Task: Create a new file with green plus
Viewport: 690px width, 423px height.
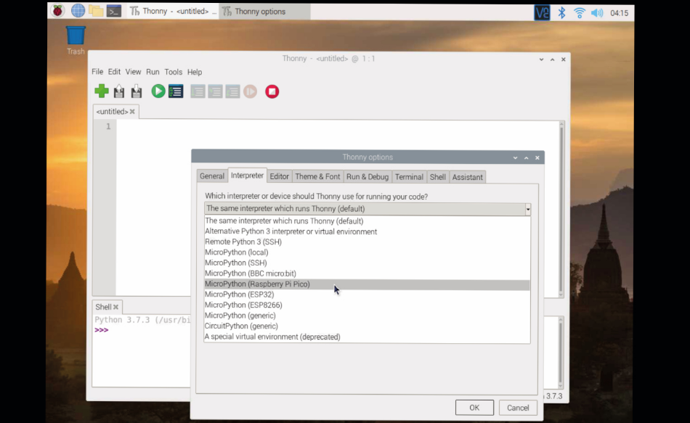Action: [x=102, y=91]
